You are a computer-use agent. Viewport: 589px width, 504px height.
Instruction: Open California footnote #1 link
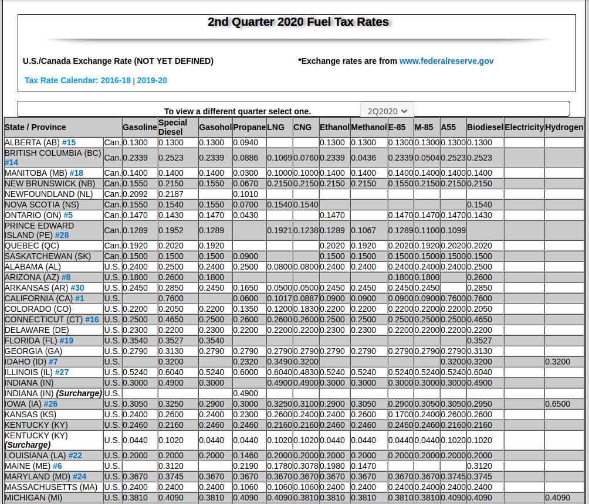pyautogui.click(x=79, y=298)
